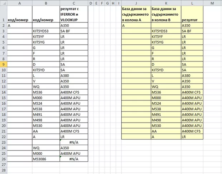Select the column M header
Viewport: 222px width, 174px height.
click(x=212, y=3)
